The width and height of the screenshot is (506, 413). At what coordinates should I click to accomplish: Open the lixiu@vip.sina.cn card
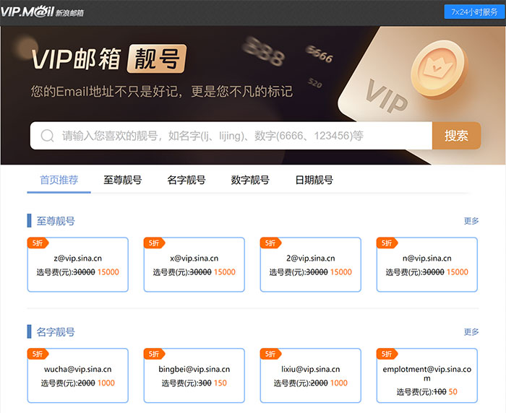(310, 375)
